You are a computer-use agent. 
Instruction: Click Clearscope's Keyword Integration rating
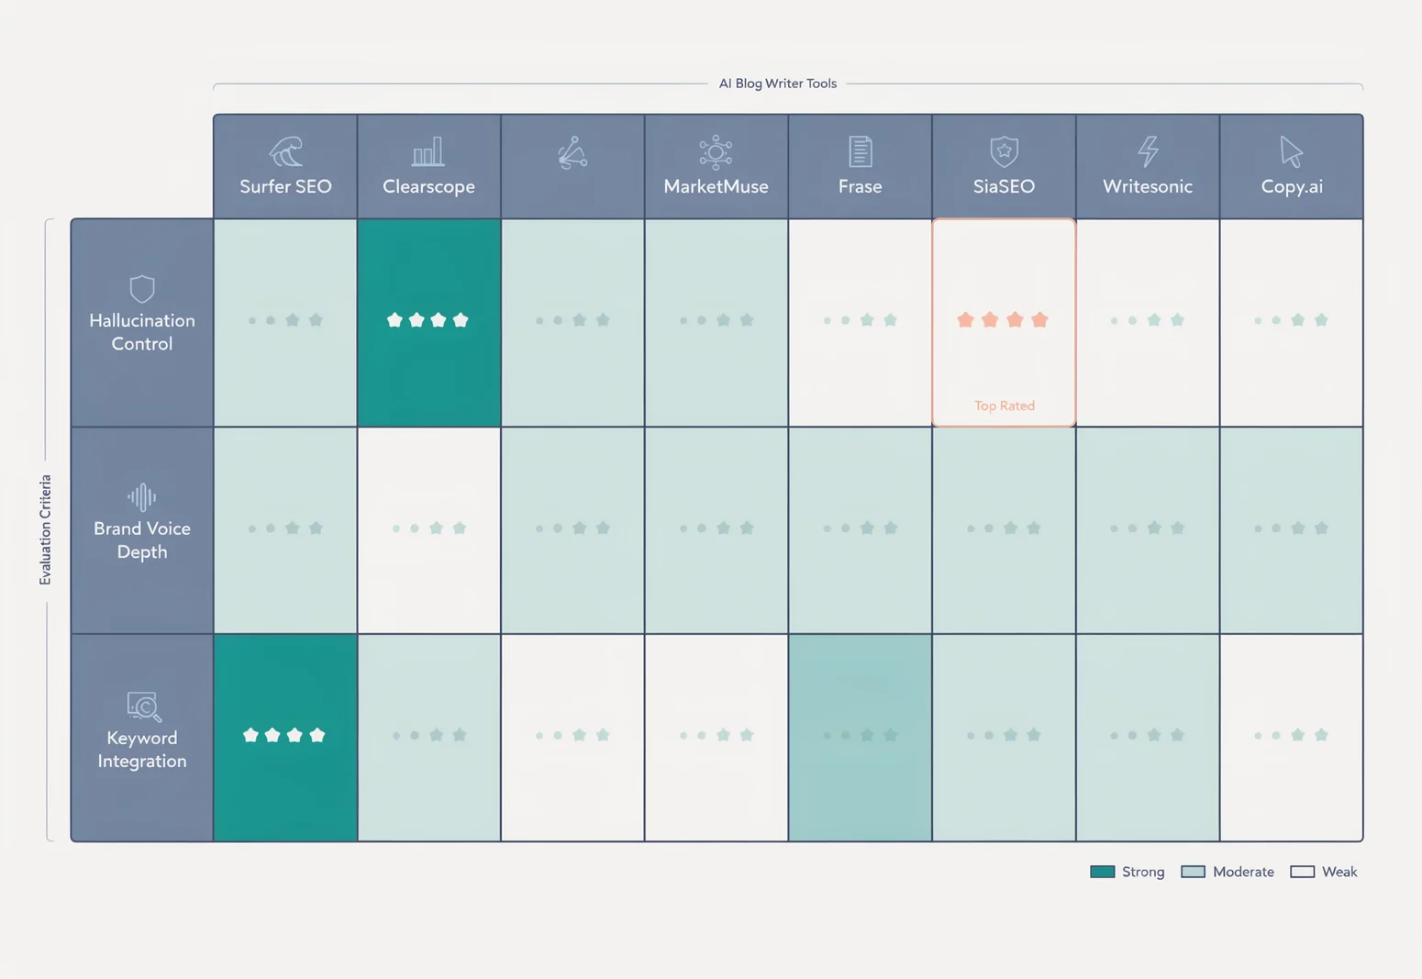pyautogui.click(x=429, y=735)
